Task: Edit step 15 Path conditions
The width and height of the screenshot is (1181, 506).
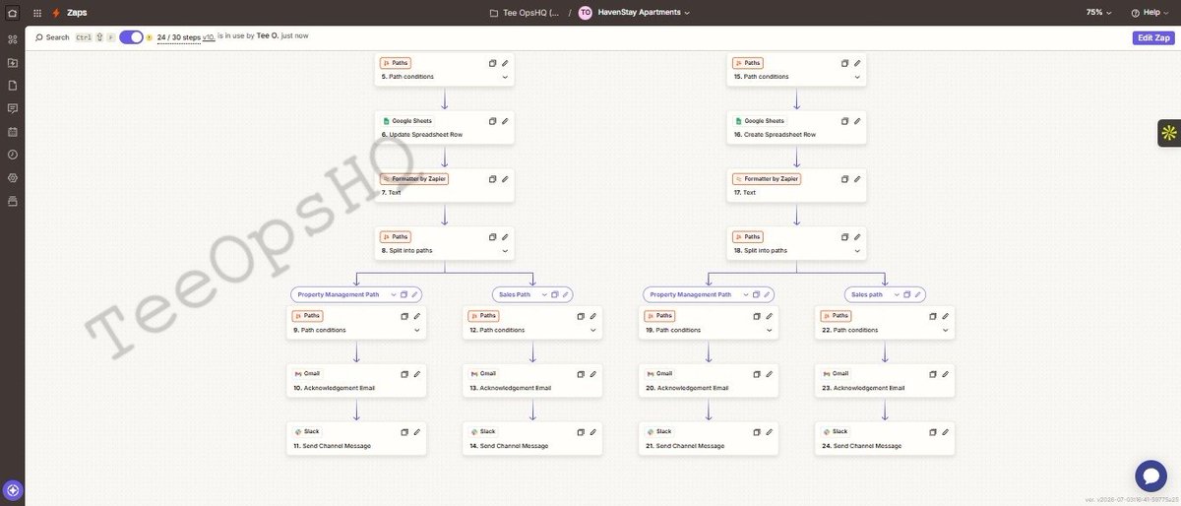Action: tap(857, 63)
